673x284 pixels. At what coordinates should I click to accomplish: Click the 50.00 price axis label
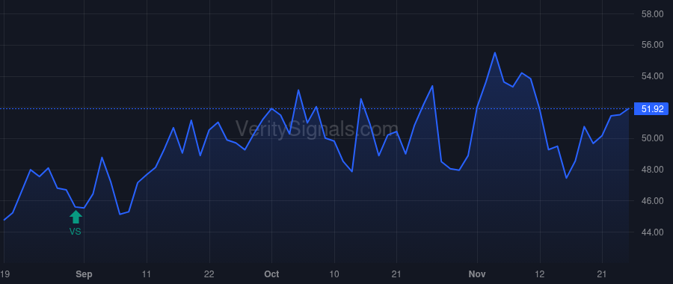pyautogui.click(x=652, y=138)
